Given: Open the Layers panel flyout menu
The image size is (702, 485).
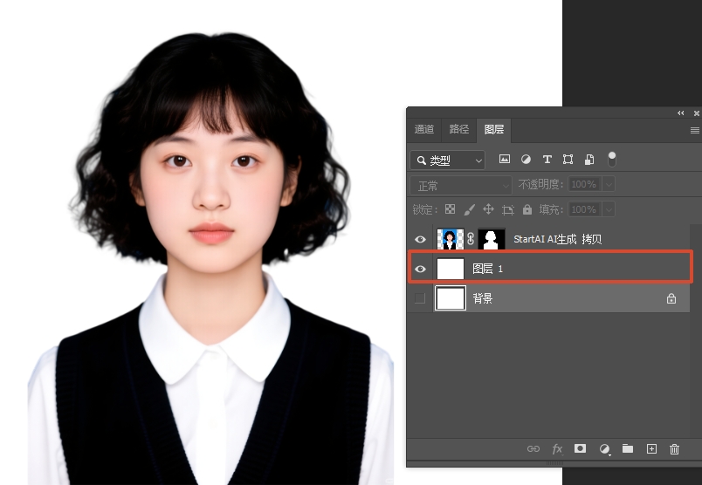Looking at the screenshot, I should click(694, 130).
